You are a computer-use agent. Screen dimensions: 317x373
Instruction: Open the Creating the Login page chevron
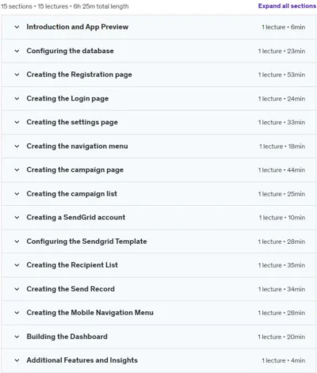(17, 99)
